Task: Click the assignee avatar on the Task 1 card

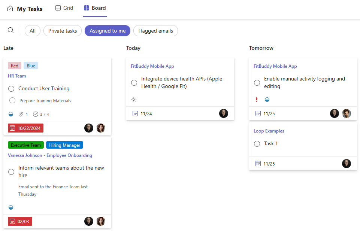Action: tap(347, 164)
